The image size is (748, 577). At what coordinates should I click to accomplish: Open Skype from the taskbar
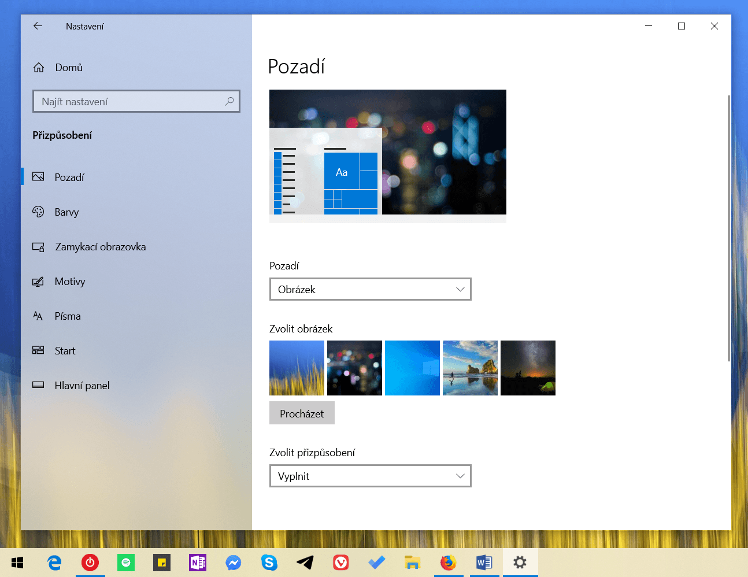pos(269,563)
